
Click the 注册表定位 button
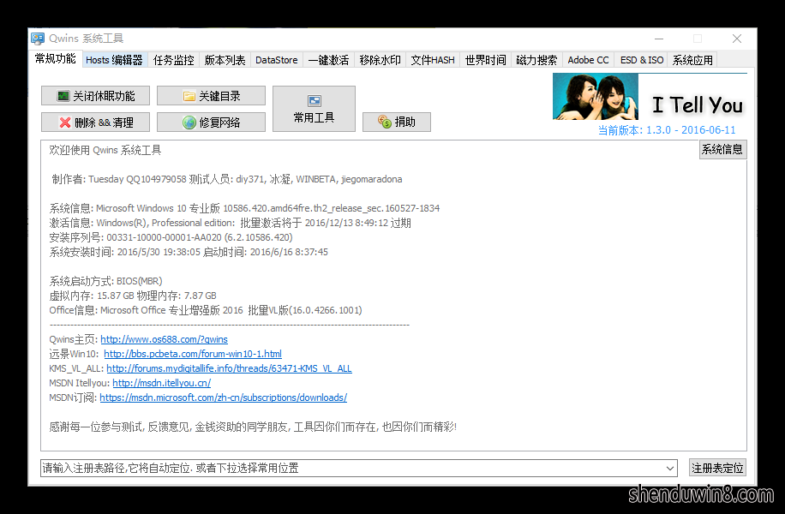point(717,468)
